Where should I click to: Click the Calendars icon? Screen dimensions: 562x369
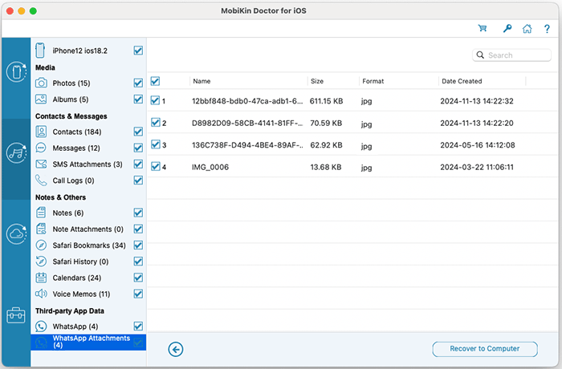41,278
